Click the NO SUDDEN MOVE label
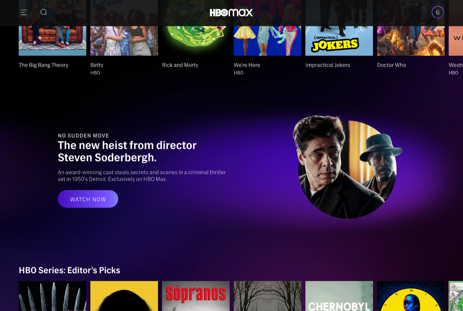The width and height of the screenshot is (463, 311). tap(84, 136)
